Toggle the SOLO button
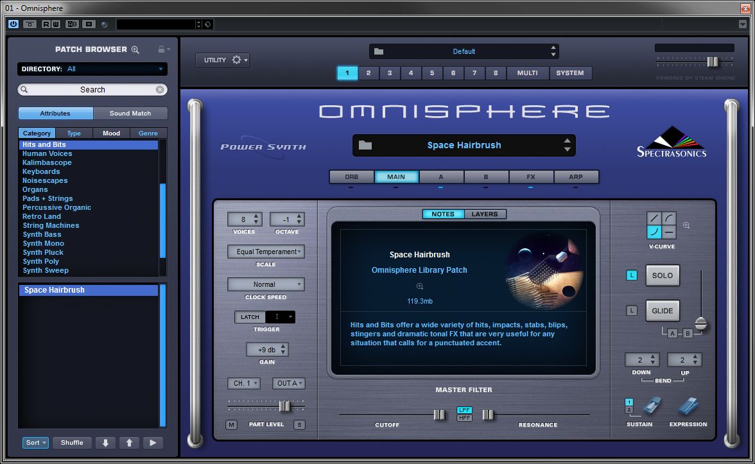Image resolution: width=755 pixels, height=464 pixels. pos(662,275)
